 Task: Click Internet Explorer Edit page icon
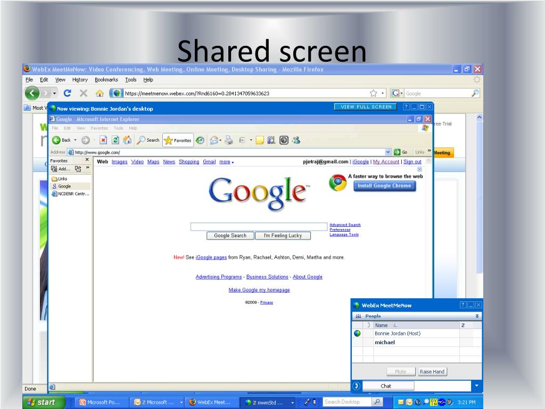(242, 140)
